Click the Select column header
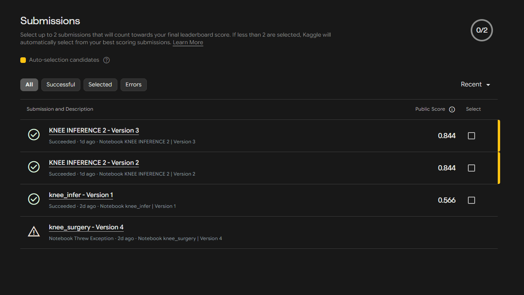This screenshot has width=524, height=295. [x=473, y=109]
